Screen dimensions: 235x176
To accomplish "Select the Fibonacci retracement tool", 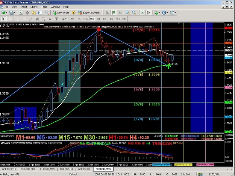I will coord(44,19).
